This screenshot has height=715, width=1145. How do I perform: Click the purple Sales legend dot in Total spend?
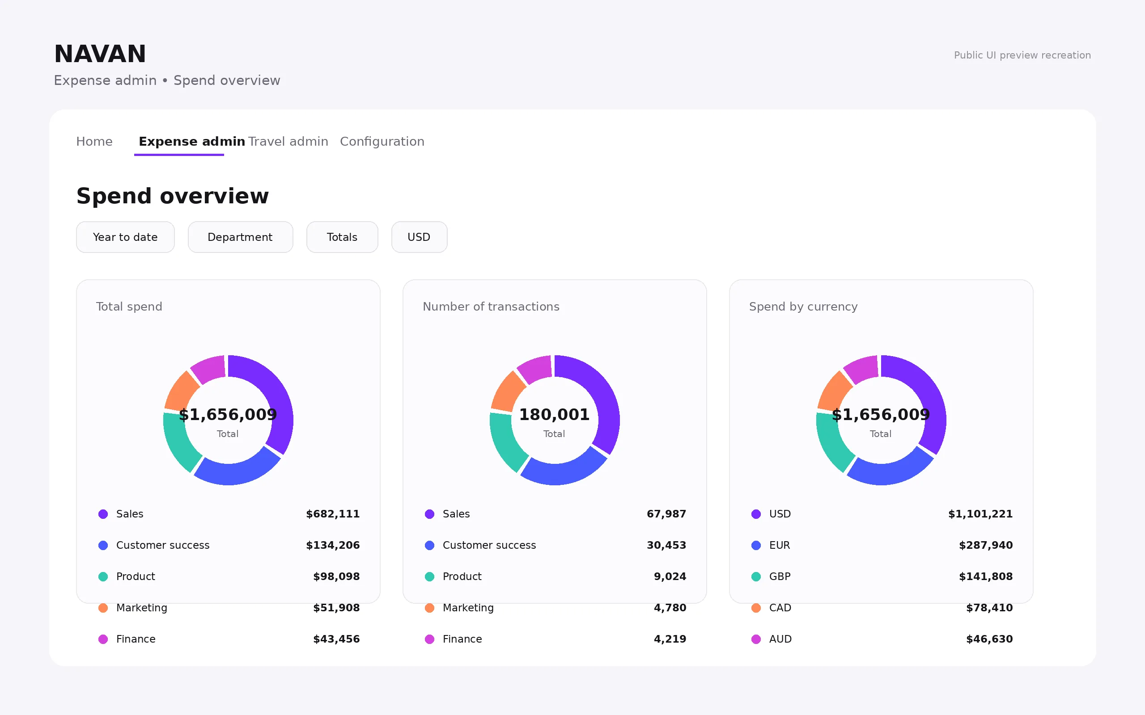[x=103, y=514]
